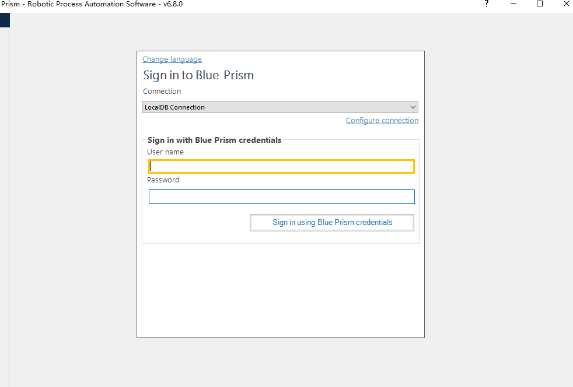
Task: Click into the Password input field
Action: tap(281, 197)
